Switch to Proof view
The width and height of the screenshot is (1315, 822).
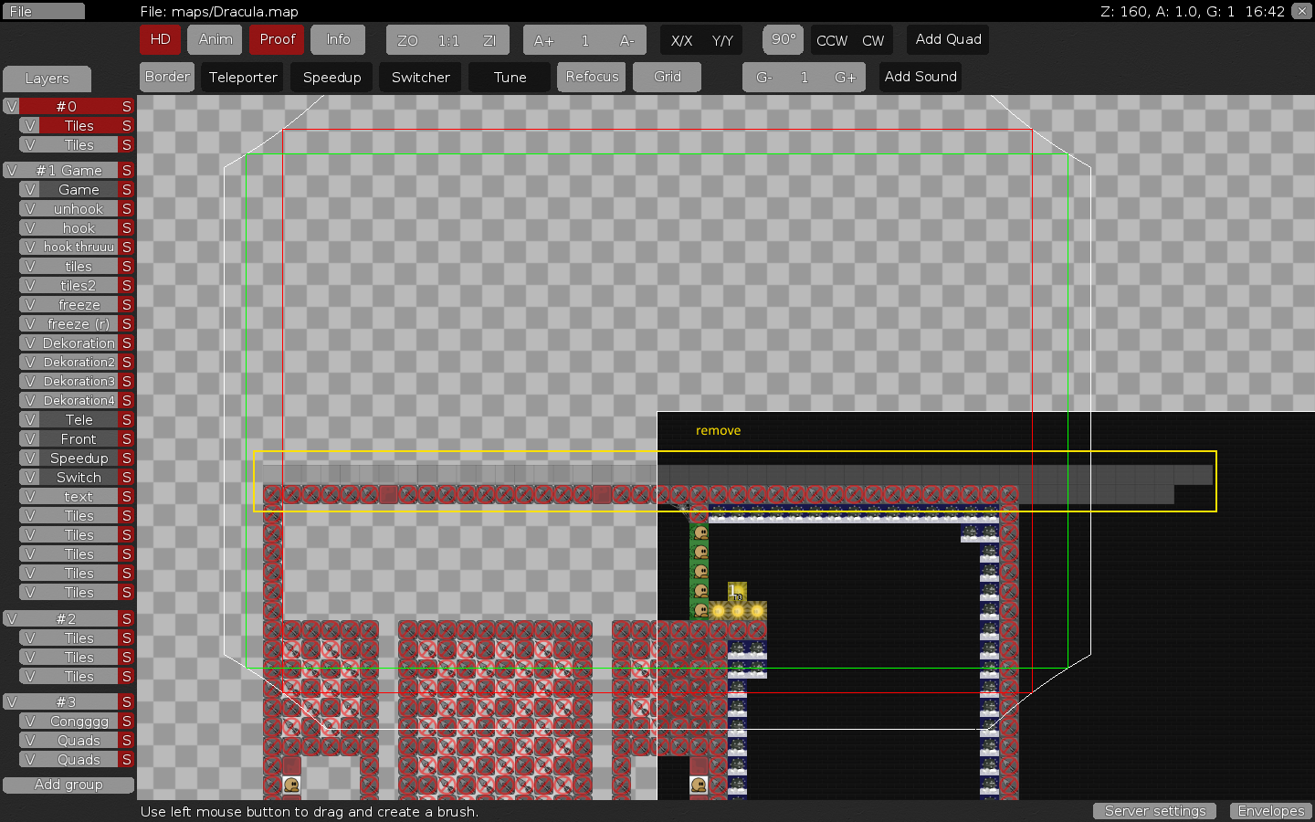(277, 39)
